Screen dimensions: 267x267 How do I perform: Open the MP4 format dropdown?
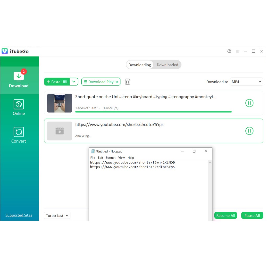(x=246, y=82)
